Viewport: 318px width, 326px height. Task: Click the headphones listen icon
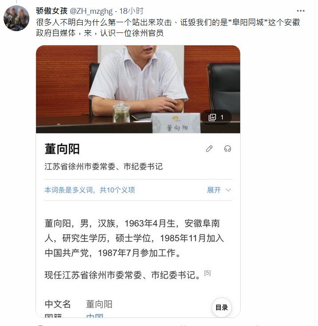point(228,149)
